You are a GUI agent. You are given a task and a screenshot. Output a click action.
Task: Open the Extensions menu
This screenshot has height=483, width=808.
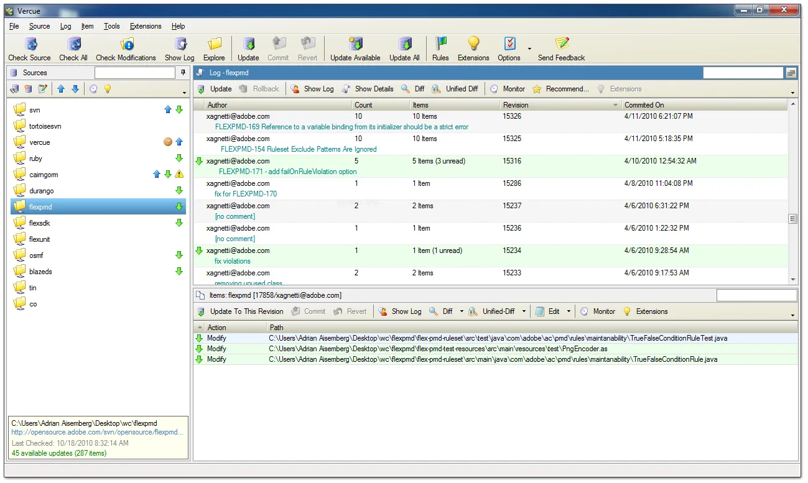[145, 26]
